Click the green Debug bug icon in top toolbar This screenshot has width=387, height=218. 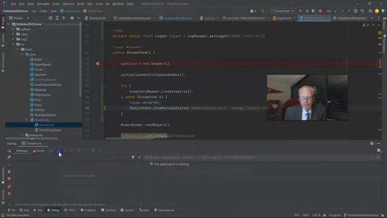(307, 11)
